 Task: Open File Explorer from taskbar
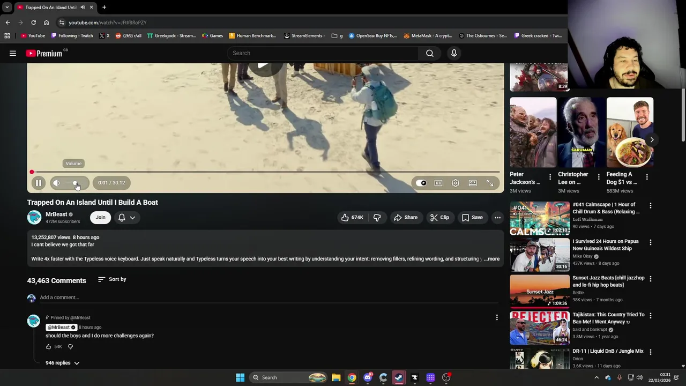point(336,377)
